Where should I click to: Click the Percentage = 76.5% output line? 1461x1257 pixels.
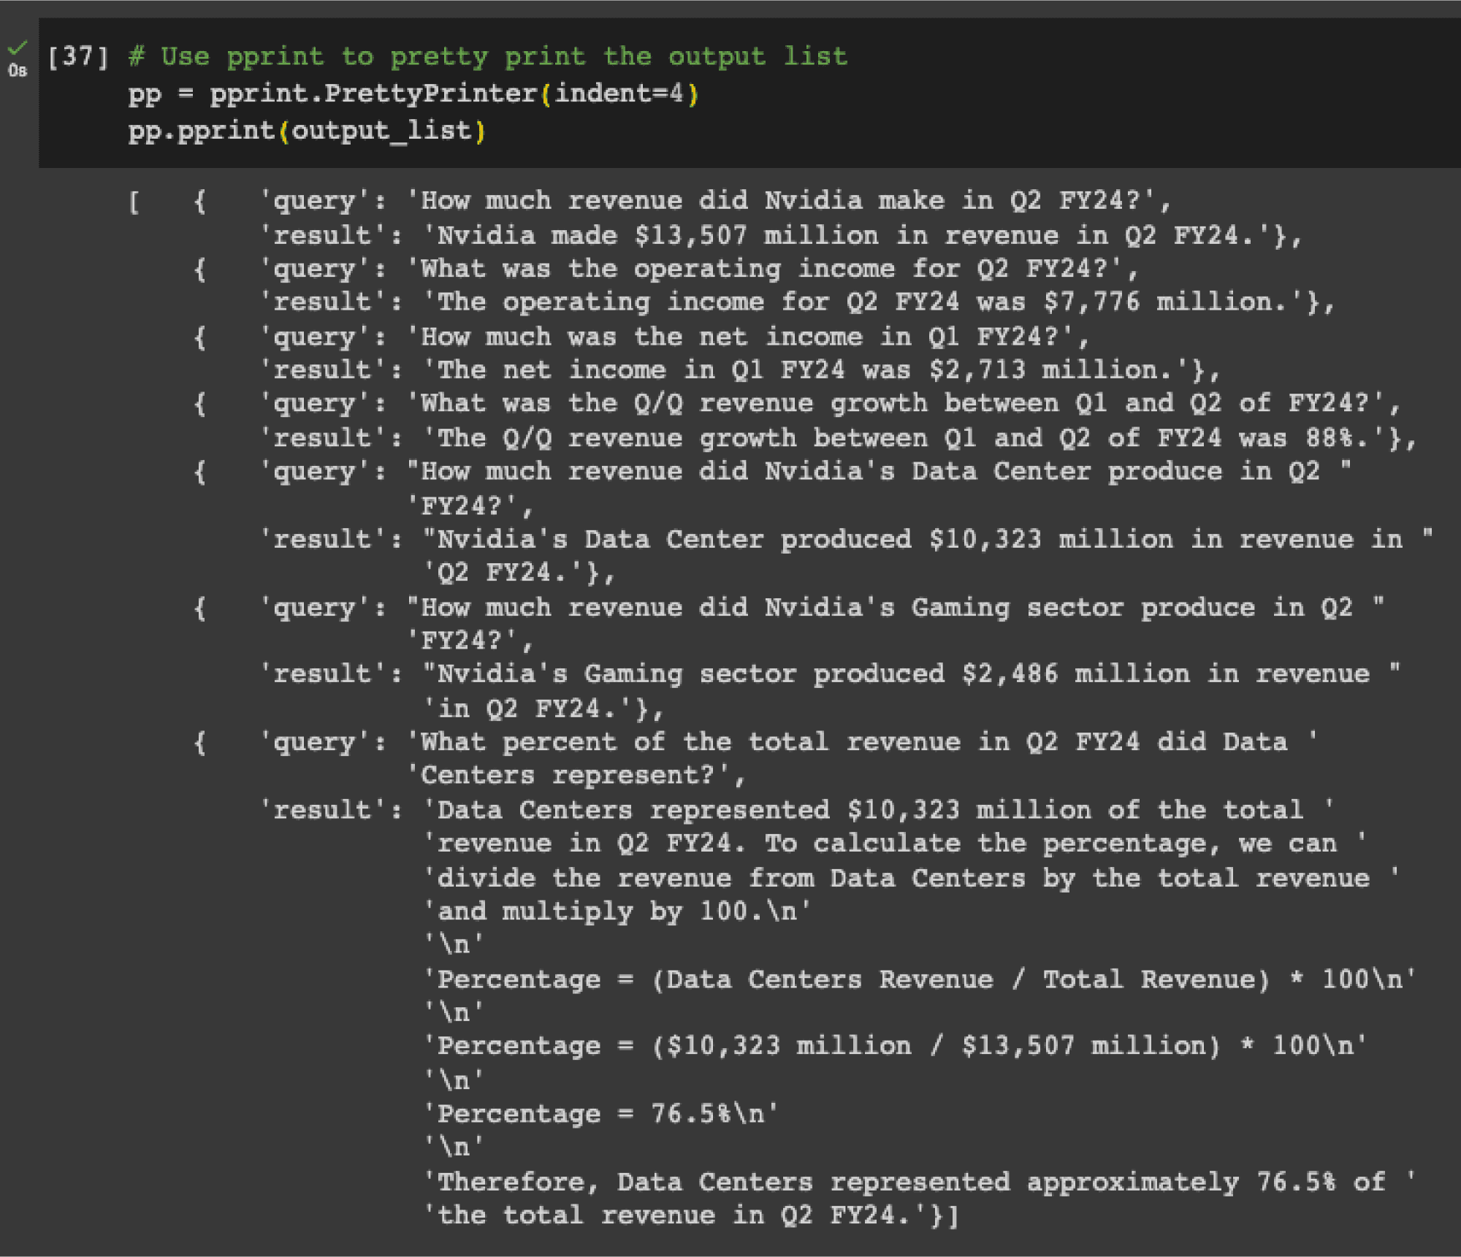coord(601,1114)
